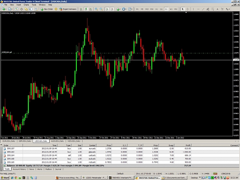This screenshot has height=180, width=240.
Task: Select the M5 timeframe
Action: coord(142,9)
